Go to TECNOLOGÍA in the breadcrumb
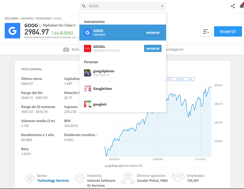 click(44, 18)
